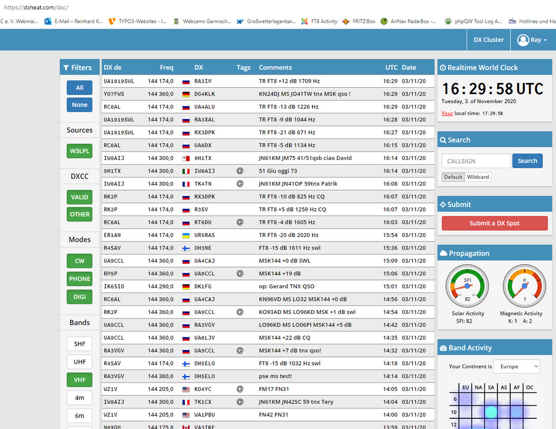Click the @ tag in the TK1CX row

[240, 402]
